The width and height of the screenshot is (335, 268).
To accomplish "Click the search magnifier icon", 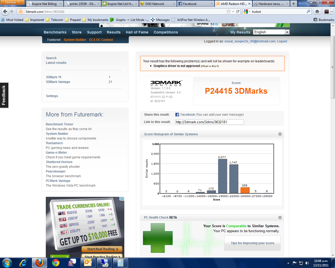I will click(x=309, y=12).
